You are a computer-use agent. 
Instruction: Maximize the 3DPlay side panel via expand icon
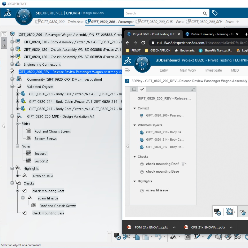pyautogui.click(x=193, y=89)
